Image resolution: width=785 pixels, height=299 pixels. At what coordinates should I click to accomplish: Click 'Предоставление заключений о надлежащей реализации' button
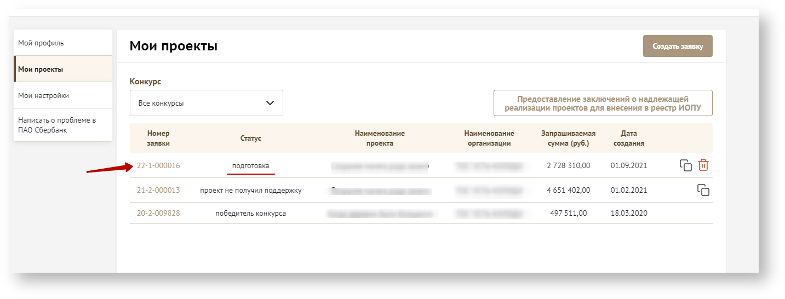click(603, 103)
